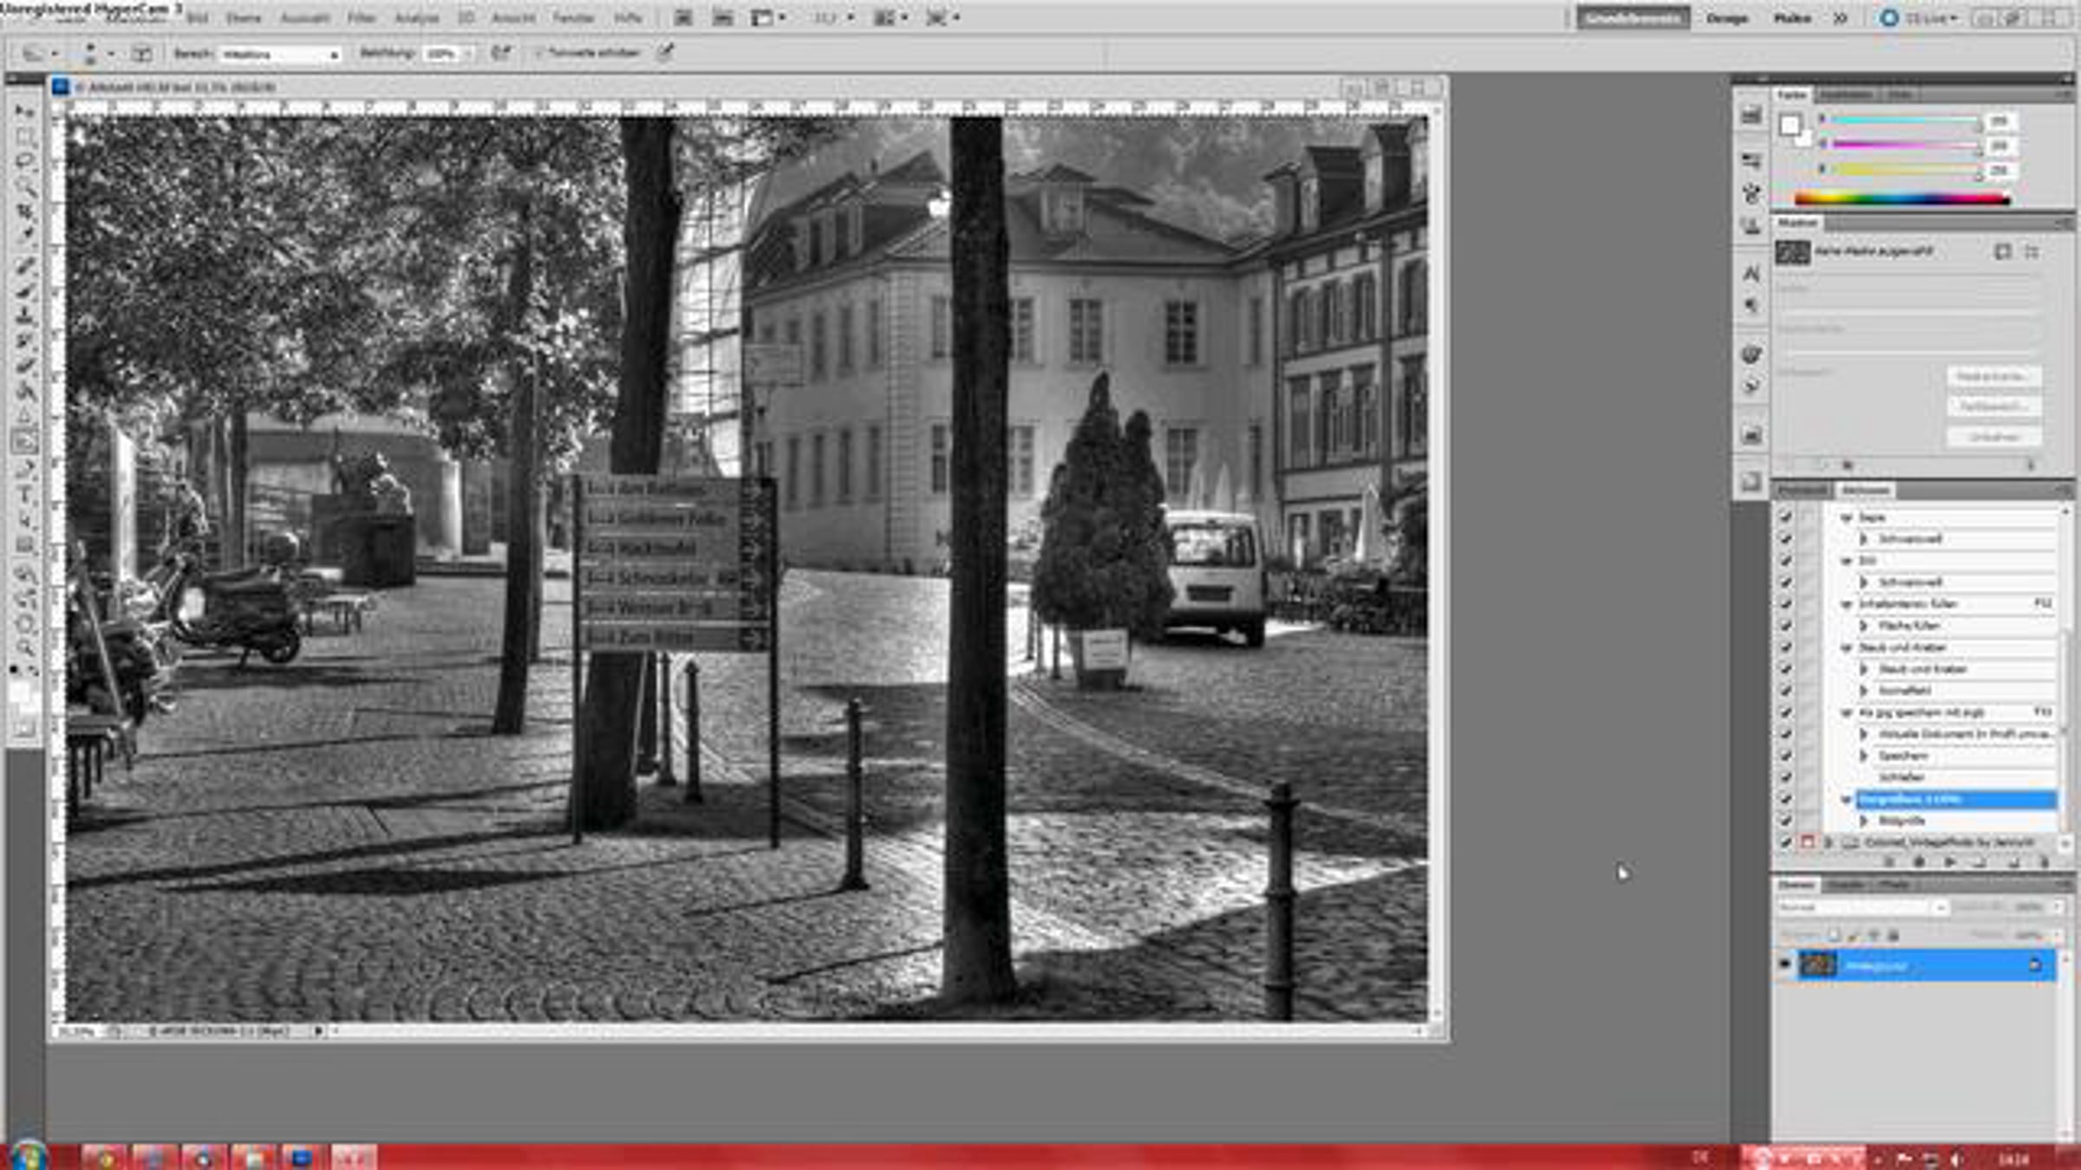Screen dimensions: 2081x1170
Task: Toggle the Tonwerte schützen checkbox
Action: click(538, 53)
